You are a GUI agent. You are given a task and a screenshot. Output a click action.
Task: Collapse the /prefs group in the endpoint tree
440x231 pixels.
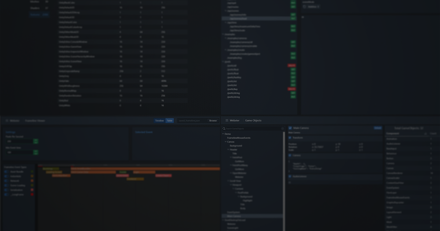pyautogui.click(x=223, y=61)
